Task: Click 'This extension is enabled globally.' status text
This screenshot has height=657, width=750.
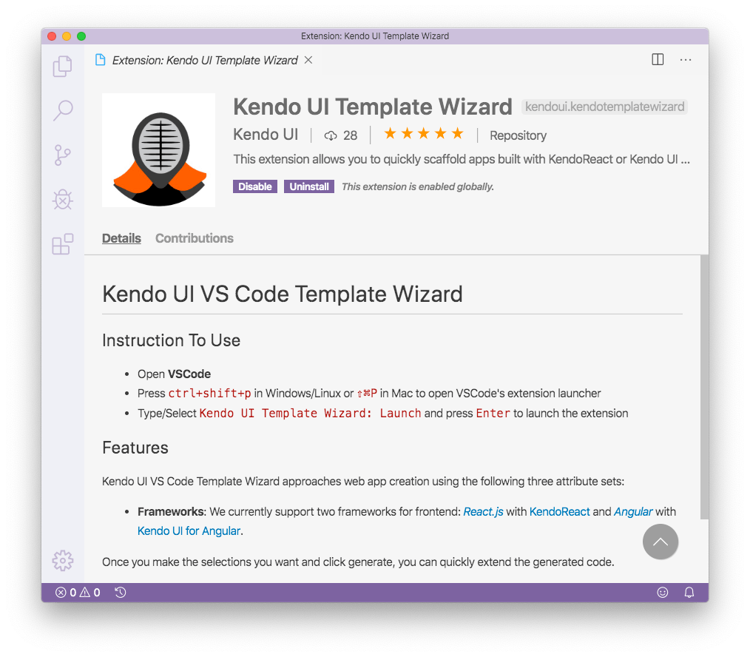Action: [418, 186]
